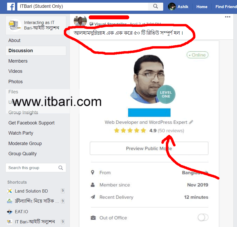Click the person icon next to Member since

click(x=93, y=185)
